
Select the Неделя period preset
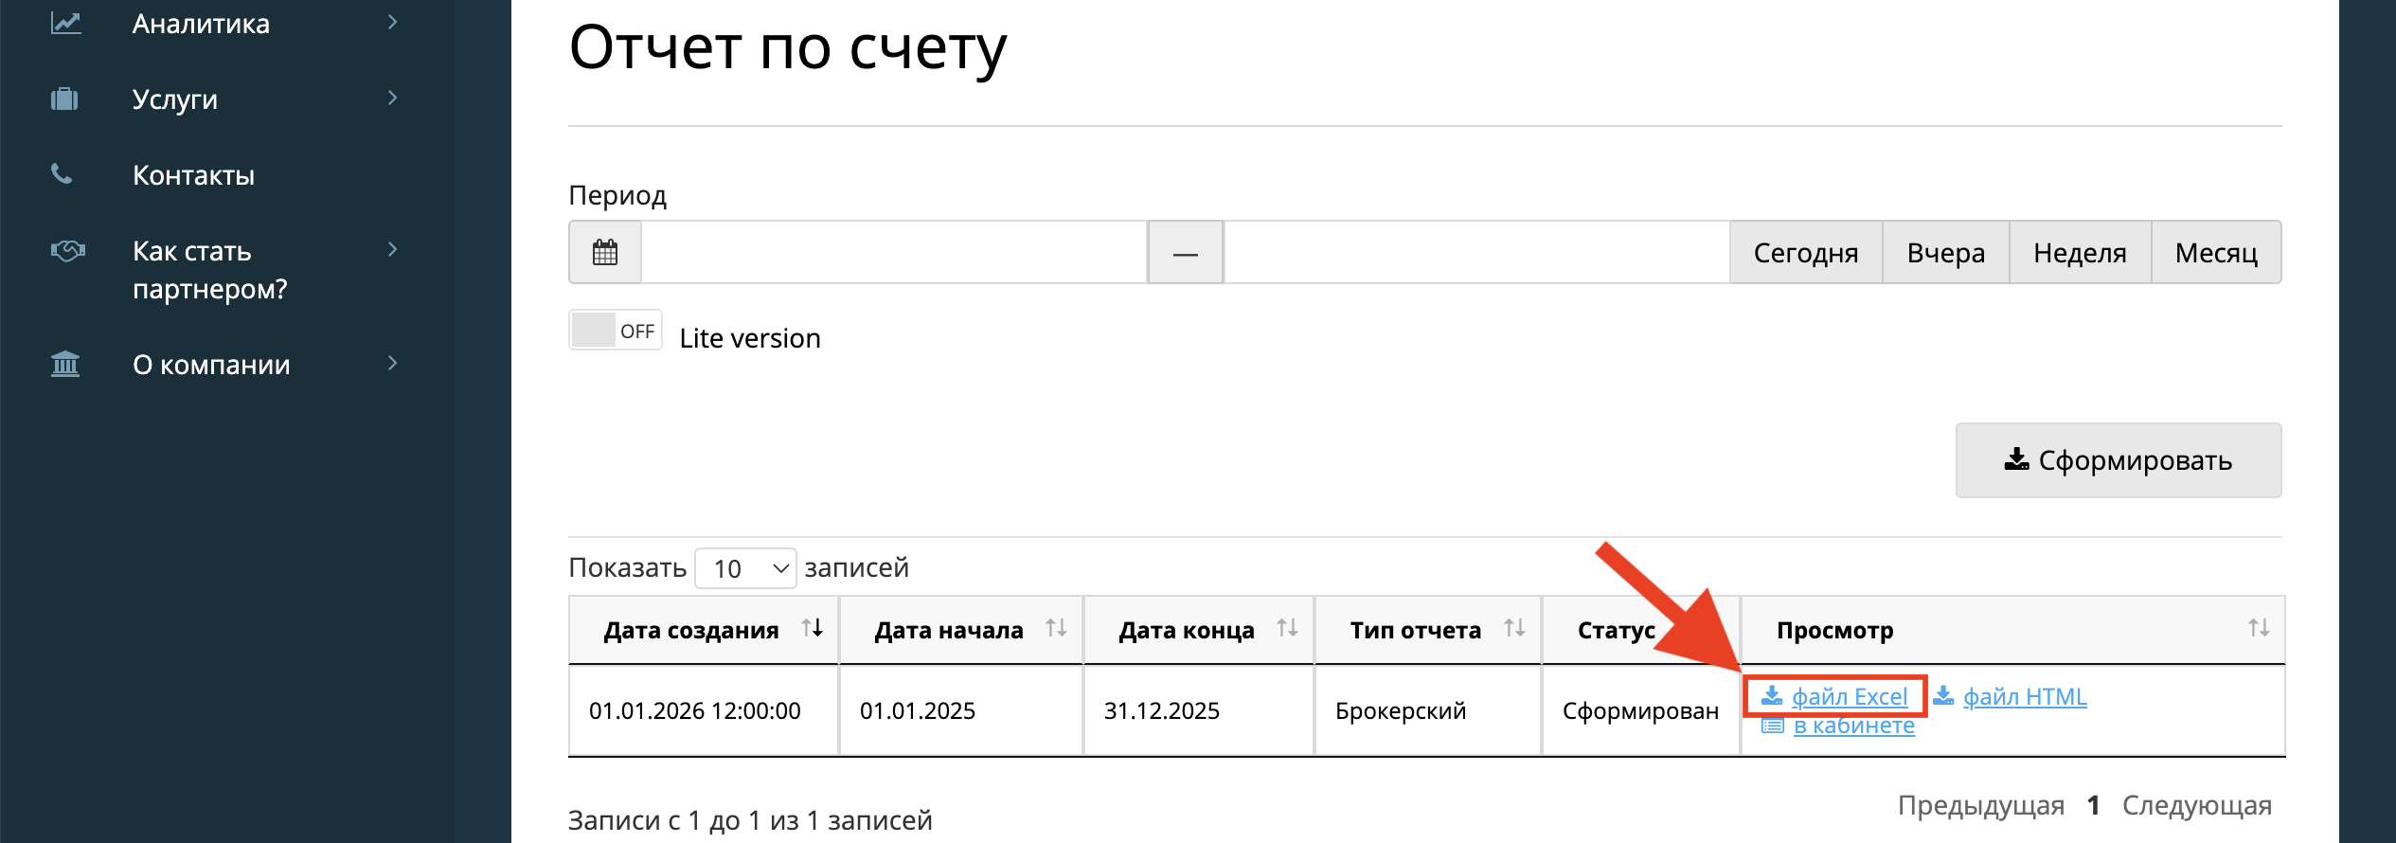[2080, 253]
